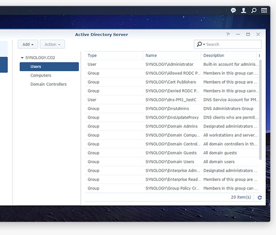Maximize the Active Directory Server window

point(248,34)
